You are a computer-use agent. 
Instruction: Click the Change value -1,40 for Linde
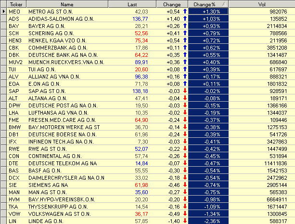coord(174,221)
